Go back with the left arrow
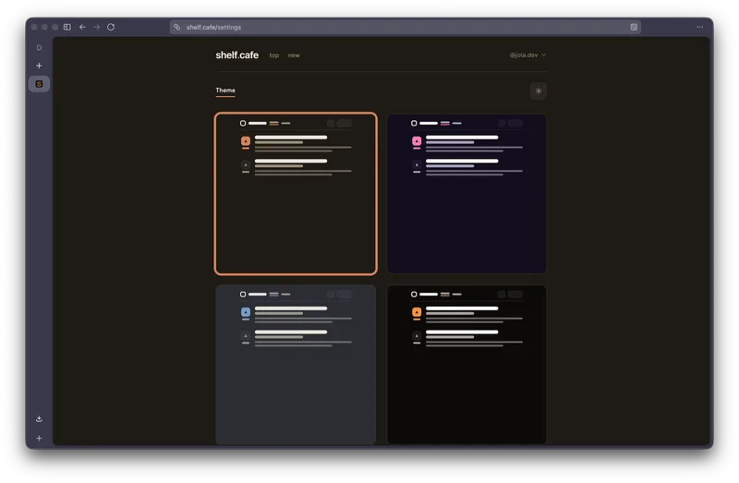The height and width of the screenshot is (483, 739). (82, 28)
